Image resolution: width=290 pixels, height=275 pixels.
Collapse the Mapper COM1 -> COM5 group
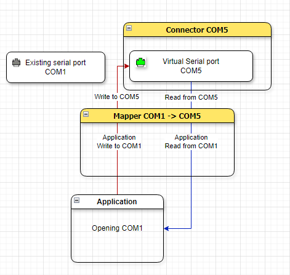(86, 114)
